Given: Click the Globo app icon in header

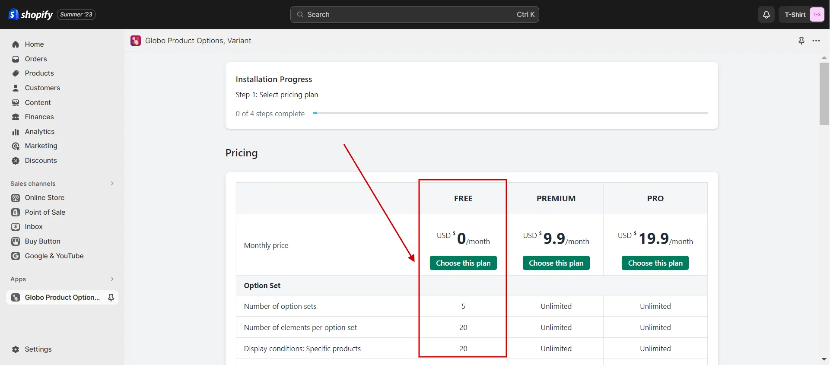Looking at the screenshot, I should pyautogui.click(x=136, y=41).
